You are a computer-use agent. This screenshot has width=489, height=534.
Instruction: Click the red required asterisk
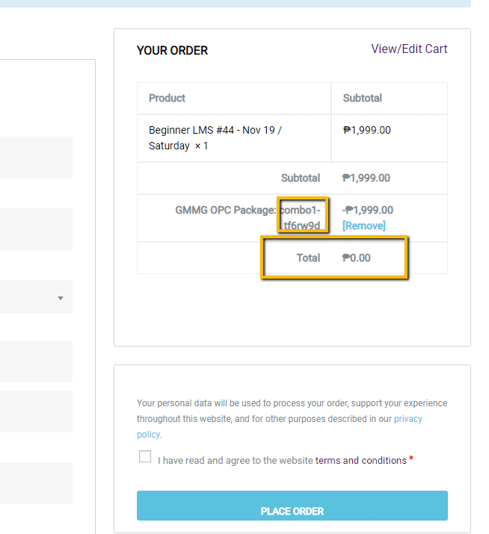410,459
